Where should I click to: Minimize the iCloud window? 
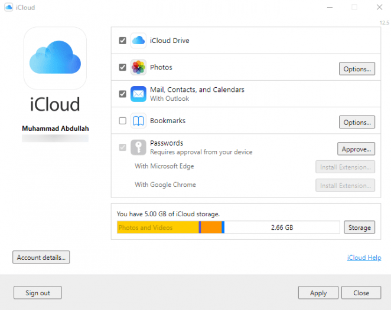pos(330,7)
